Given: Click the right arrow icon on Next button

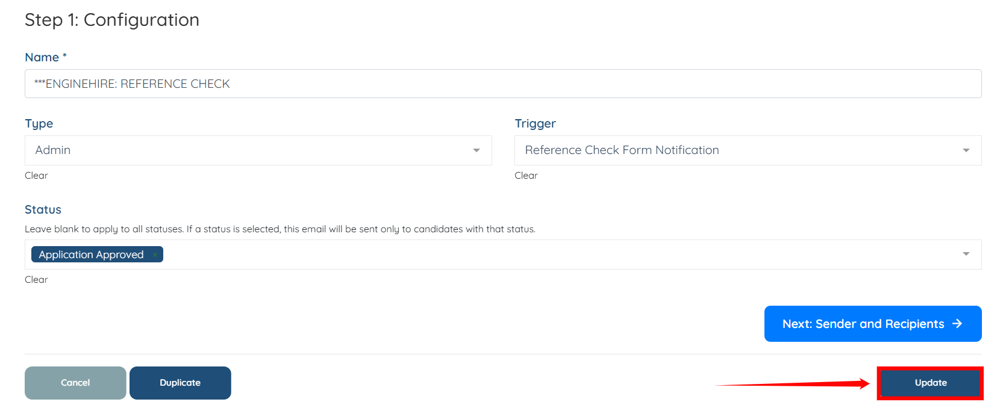Looking at the screenshot, I should tap(957, 324).
